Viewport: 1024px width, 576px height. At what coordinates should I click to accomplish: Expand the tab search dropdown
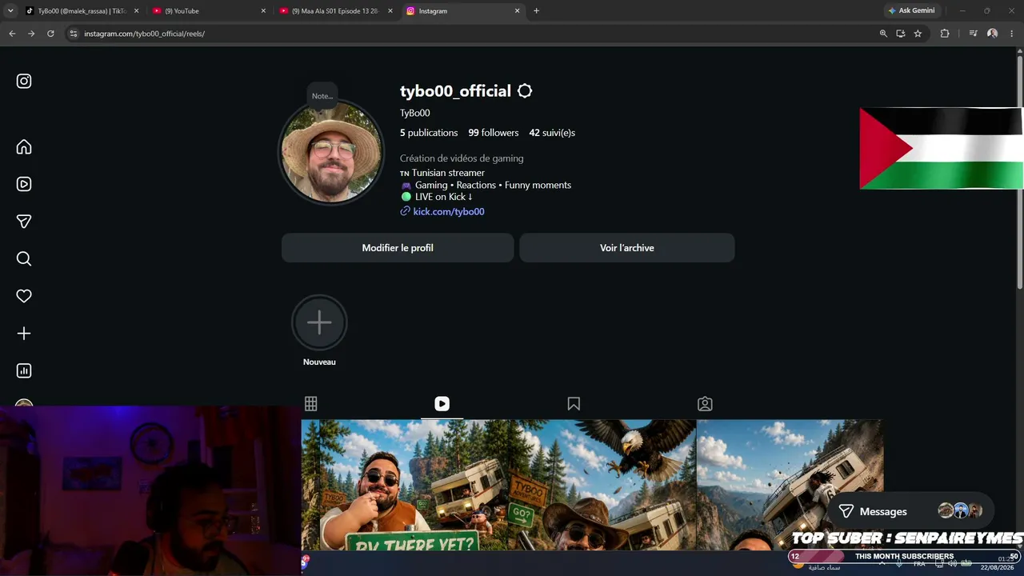point(10,11)
